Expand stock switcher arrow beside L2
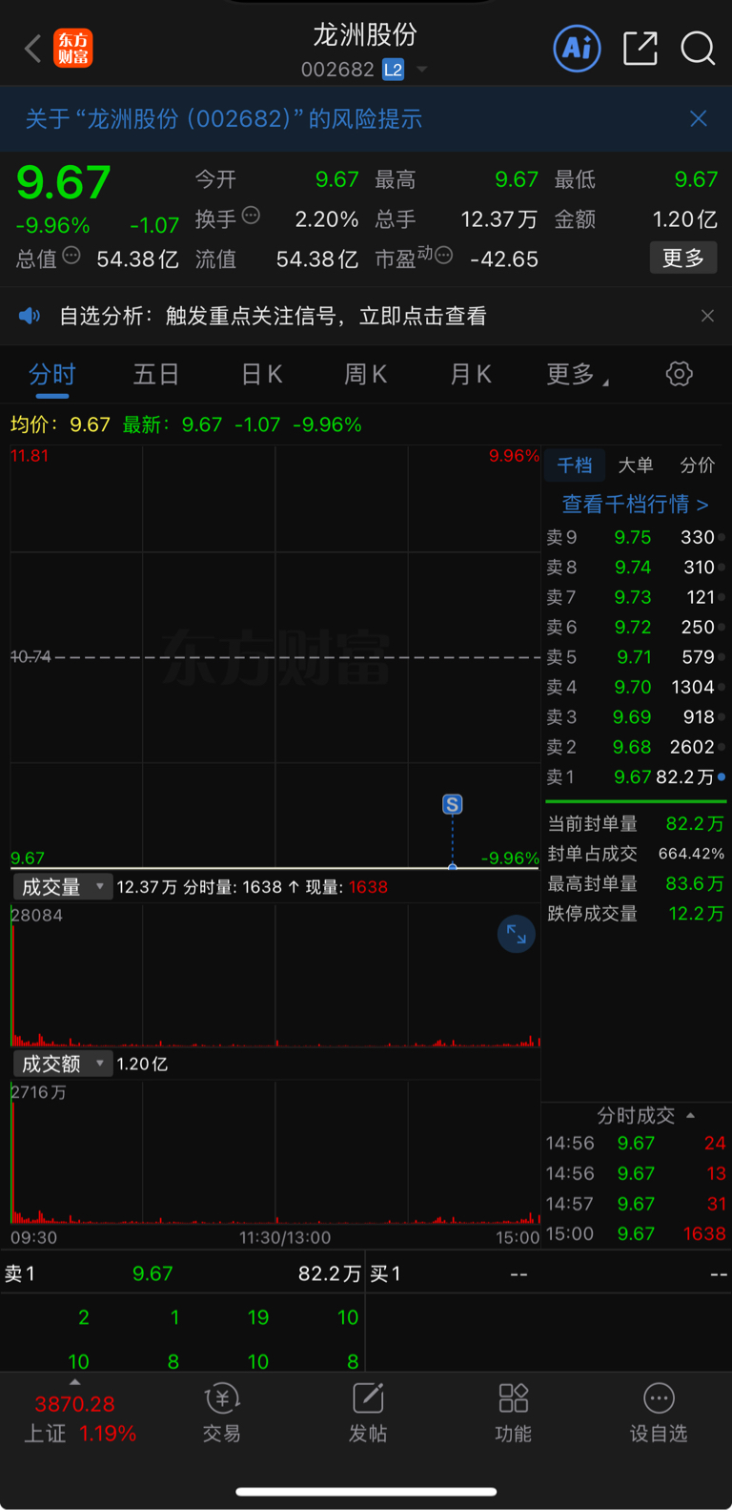Screen dimensions: 732x1510 pos(421,70)
